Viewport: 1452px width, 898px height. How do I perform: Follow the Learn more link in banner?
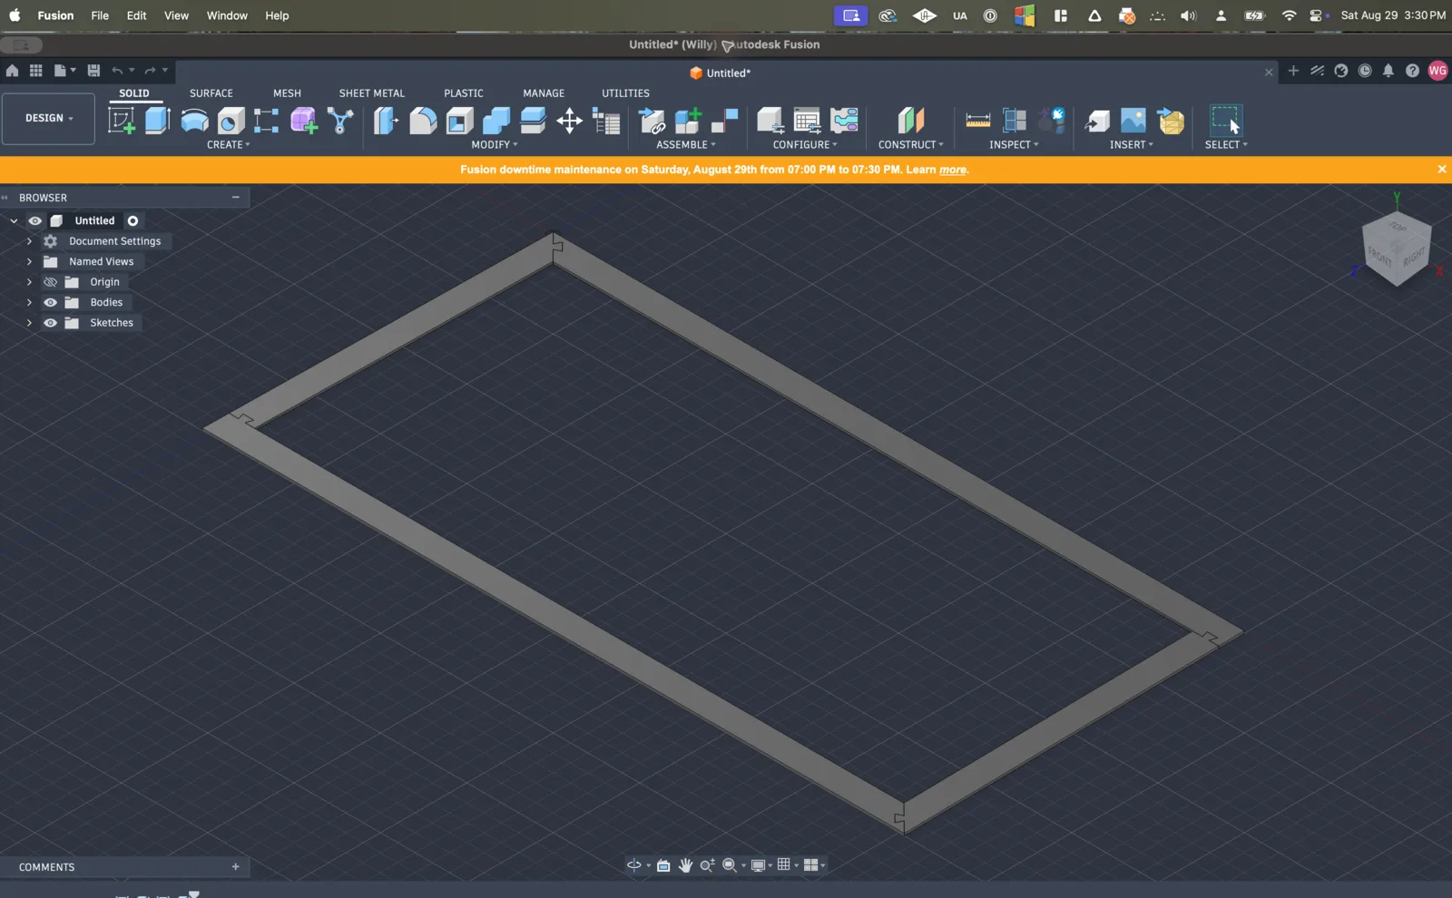pyautogui.click(x=953, y=170)
